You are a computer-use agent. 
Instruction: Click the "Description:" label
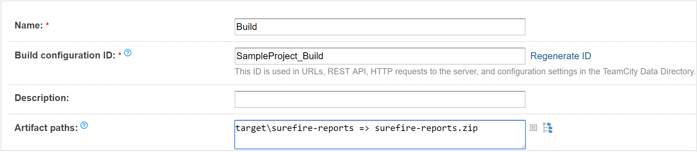(x=42, y=98)
